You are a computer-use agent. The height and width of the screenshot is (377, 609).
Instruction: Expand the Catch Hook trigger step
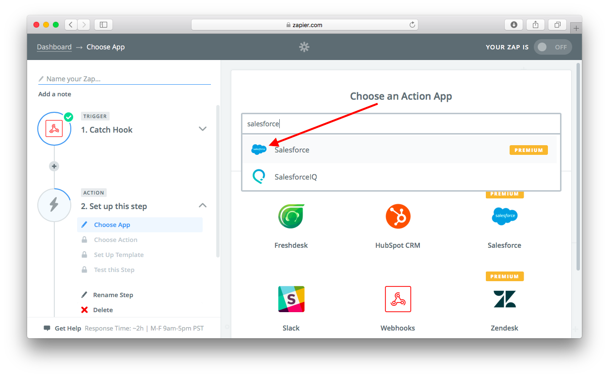pos(203,129)
